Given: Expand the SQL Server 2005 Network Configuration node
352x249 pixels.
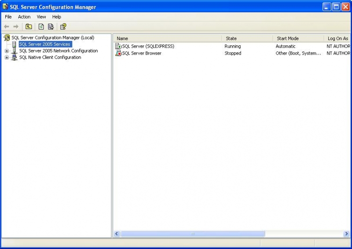Looking at the screenshot, I should 7,51.
